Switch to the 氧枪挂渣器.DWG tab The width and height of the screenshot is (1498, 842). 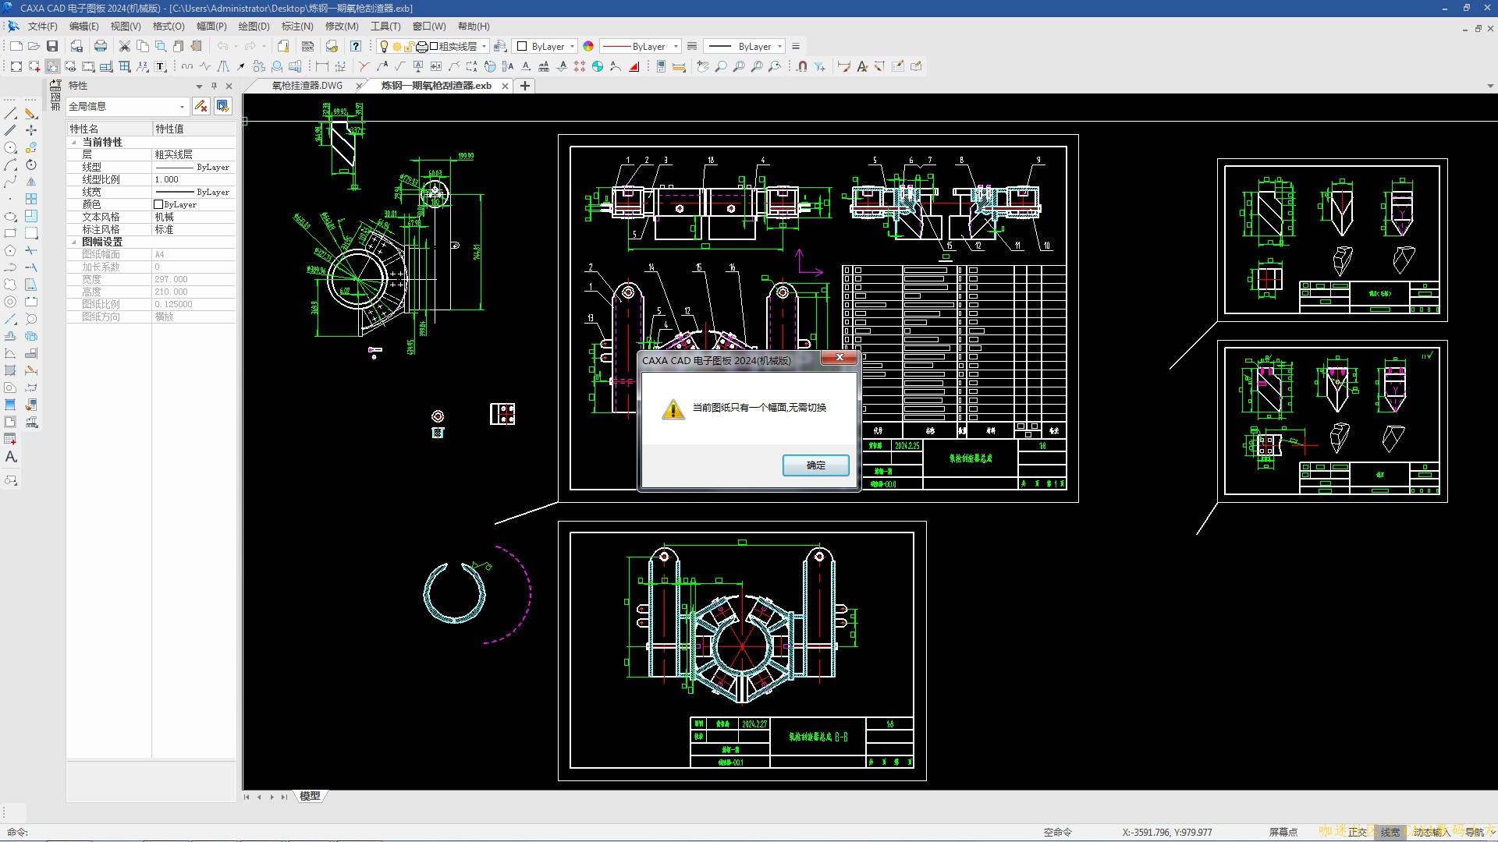[307, 86]
